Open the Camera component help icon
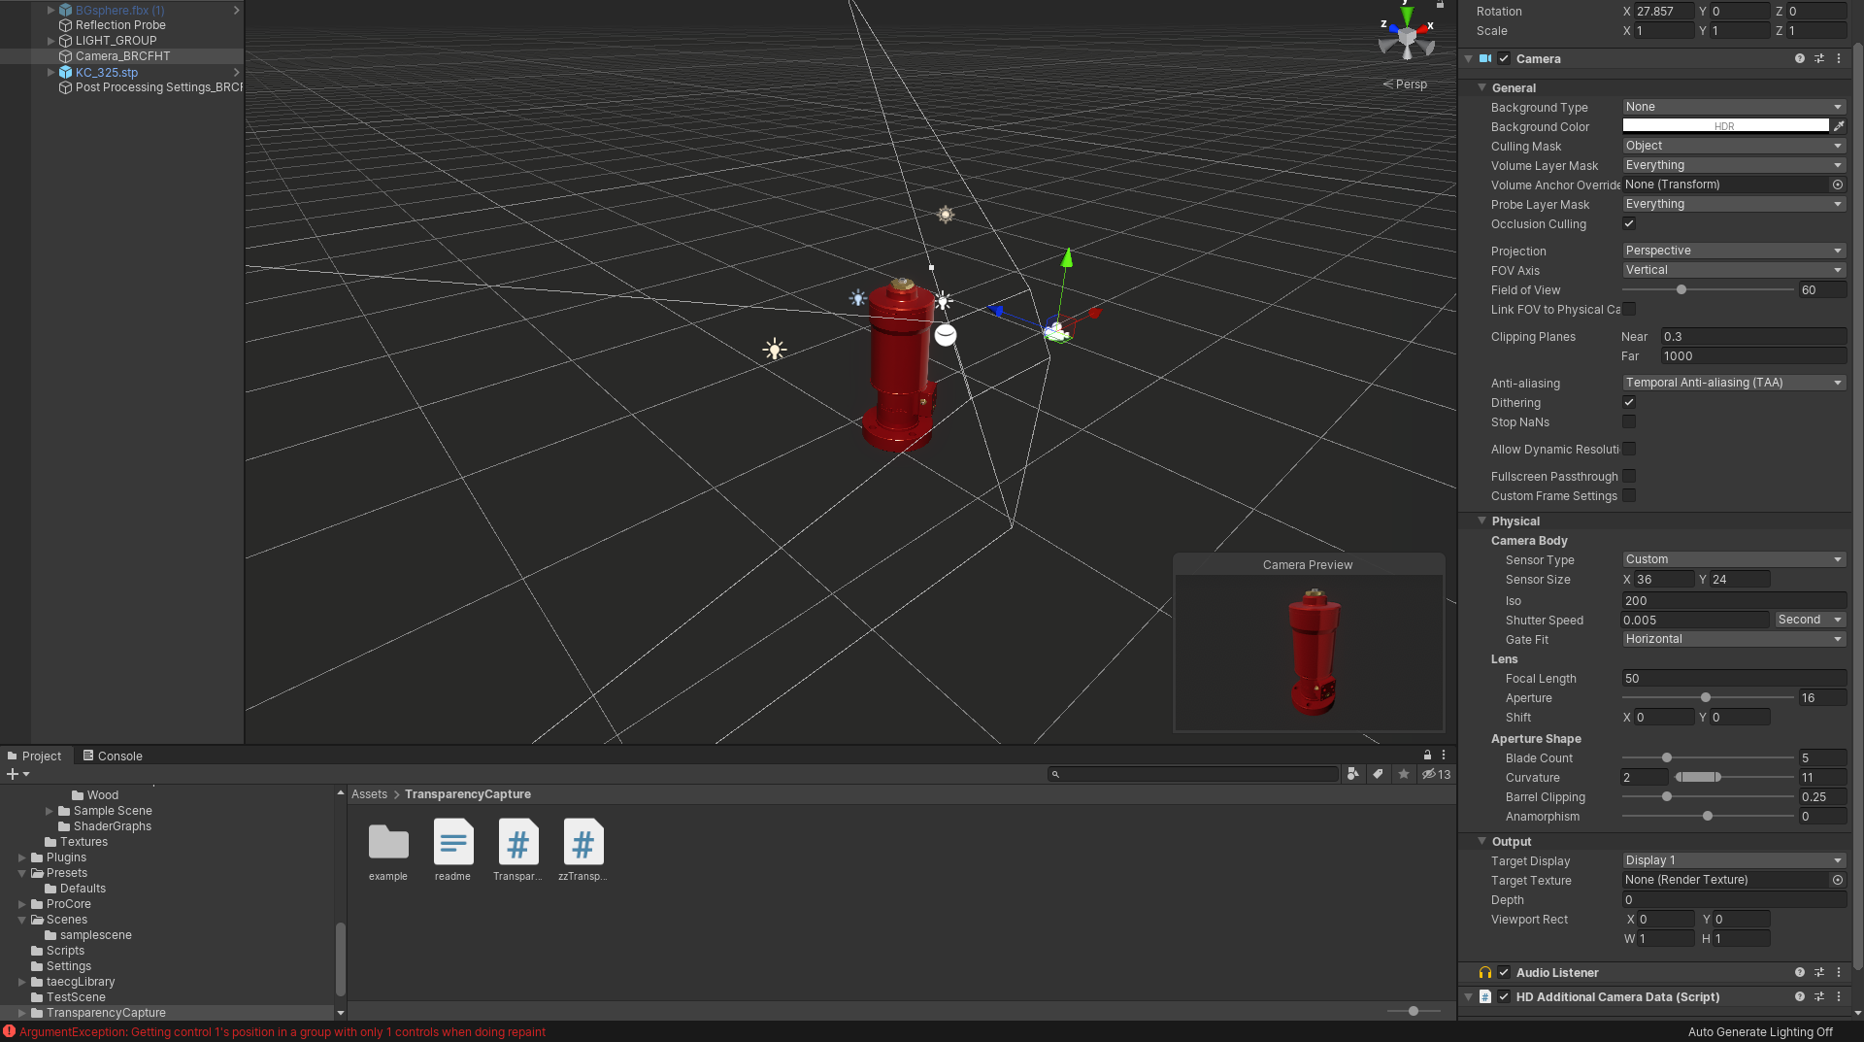This screenshot has height=1042, width=1864. coord(1798,58)
